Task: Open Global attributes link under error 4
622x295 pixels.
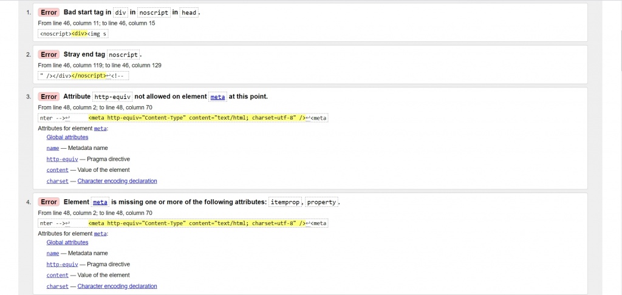Action: 67,242
